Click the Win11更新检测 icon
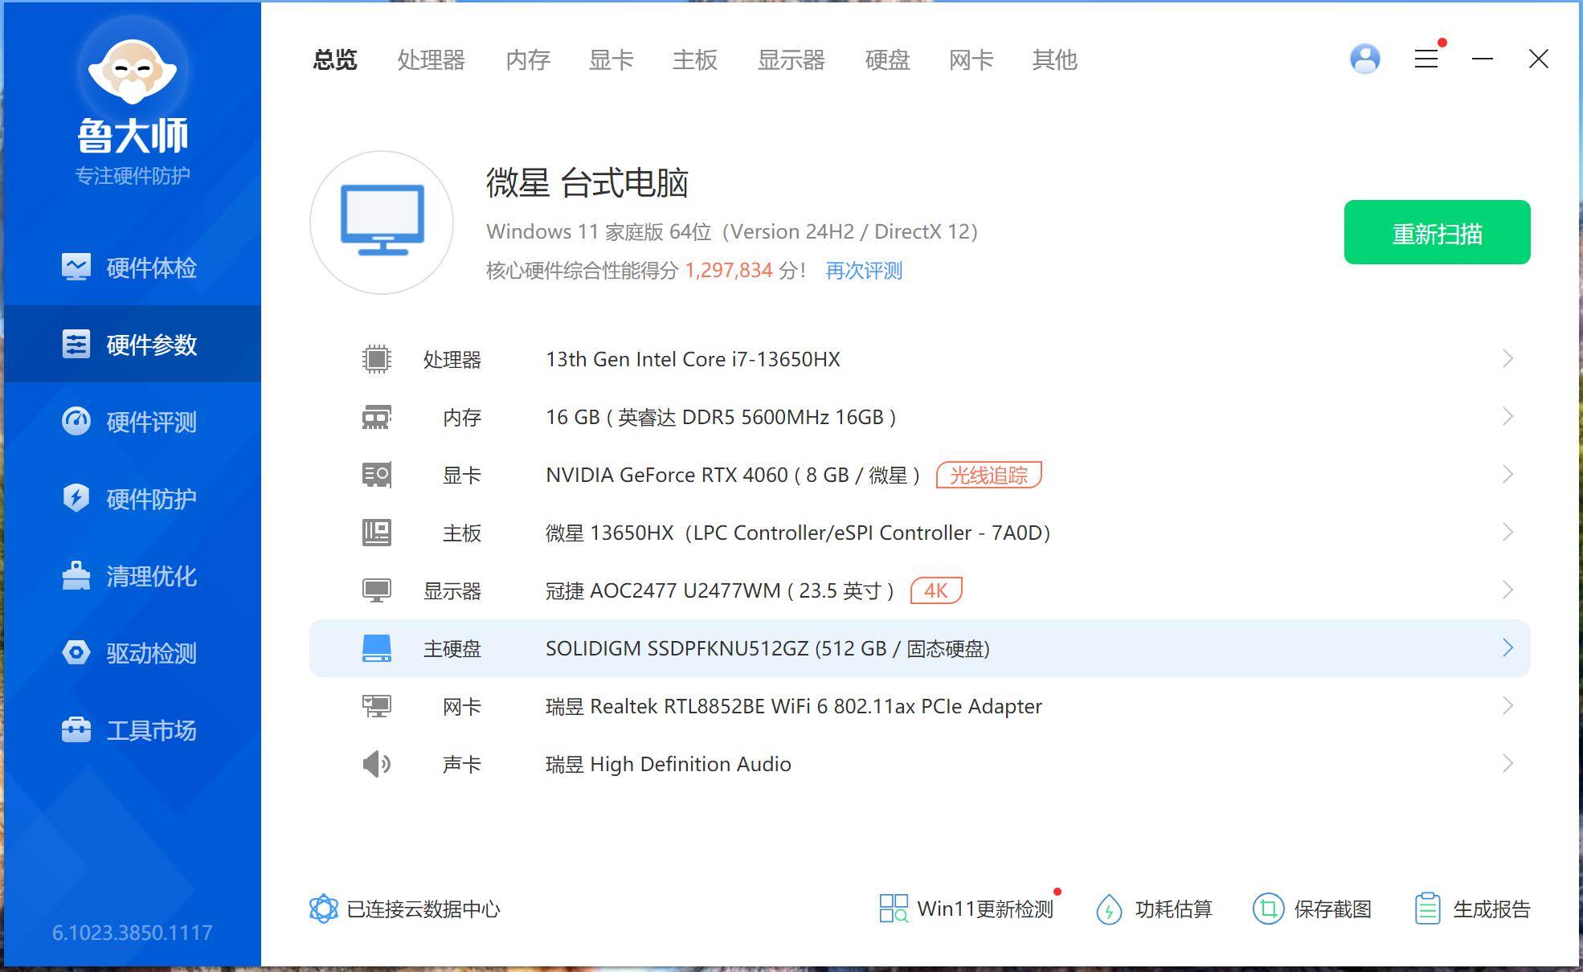1583x972 pixels. (x=894, y=909)
